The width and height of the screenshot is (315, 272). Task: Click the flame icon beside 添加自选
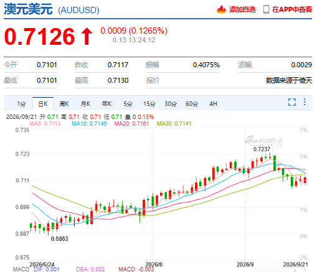(221, 9)
